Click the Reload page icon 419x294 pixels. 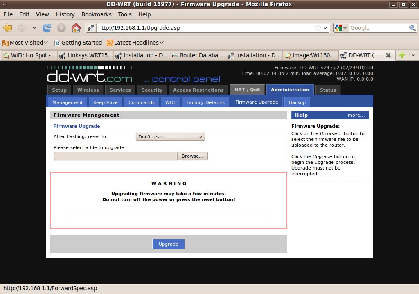tap(47, 28)
